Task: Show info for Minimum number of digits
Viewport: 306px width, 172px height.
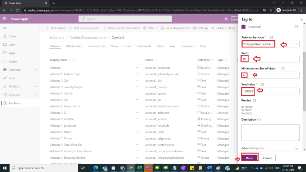Action: pos(283,68)
